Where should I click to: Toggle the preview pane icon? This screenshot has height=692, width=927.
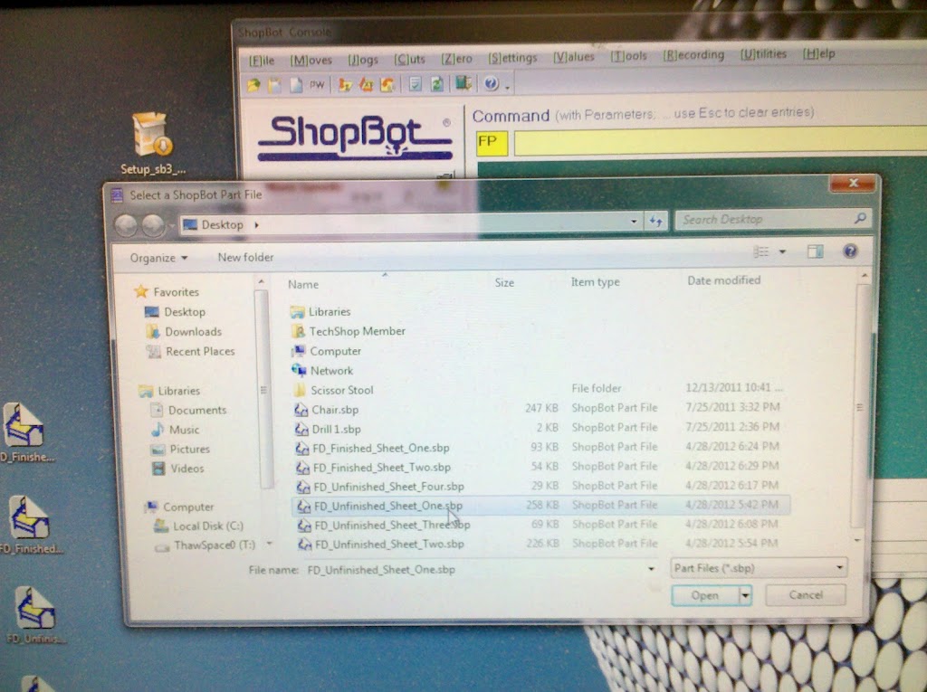[x=816, y=252]
